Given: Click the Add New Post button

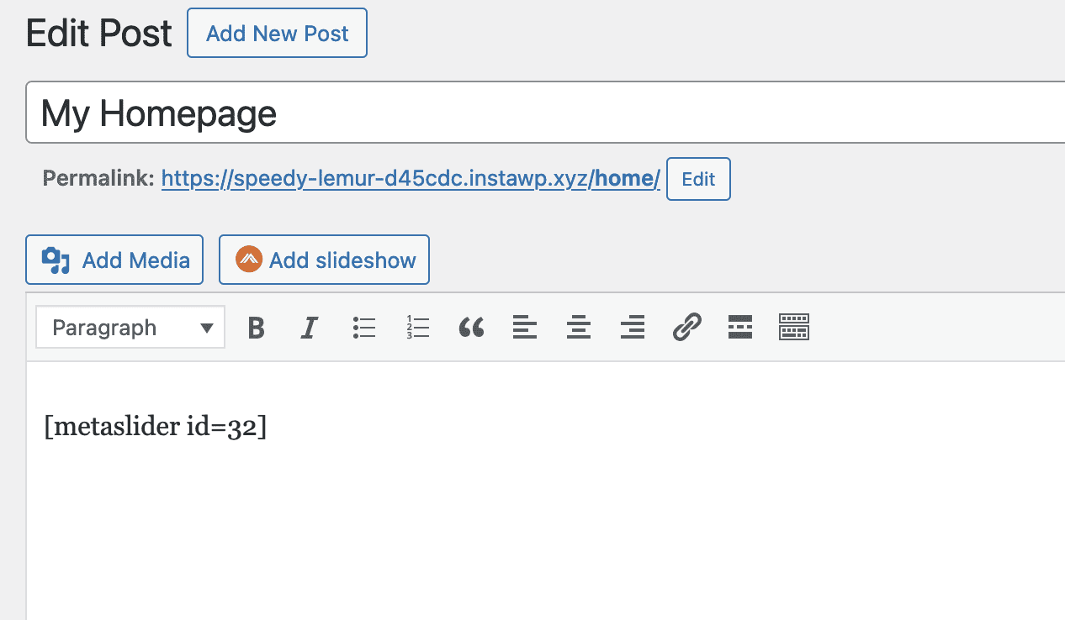Looking at the screenshot, I should [x=277, y=34].
